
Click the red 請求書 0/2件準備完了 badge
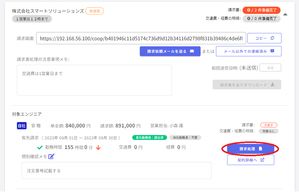pos(261,10)
